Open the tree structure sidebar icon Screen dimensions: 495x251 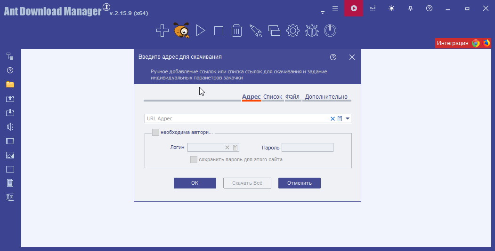[x=10, y=56]
